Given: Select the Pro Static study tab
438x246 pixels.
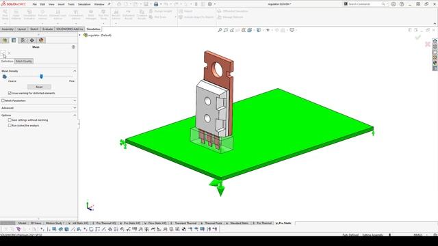Looking at the screenshot, I should 284,223.
